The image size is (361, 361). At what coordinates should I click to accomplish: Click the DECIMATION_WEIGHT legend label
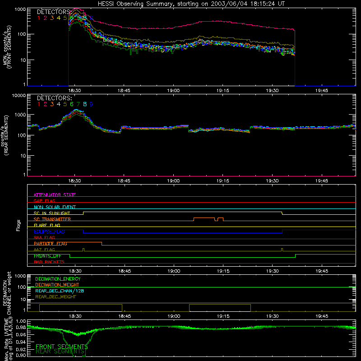(x=57, y=285)
